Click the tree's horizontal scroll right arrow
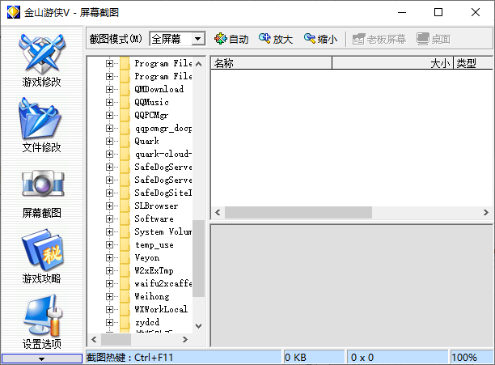Screen dimensions: 495x365 [185, 339]
